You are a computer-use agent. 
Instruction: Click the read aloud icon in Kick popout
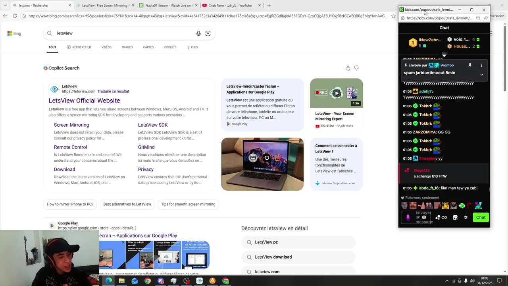486,18
